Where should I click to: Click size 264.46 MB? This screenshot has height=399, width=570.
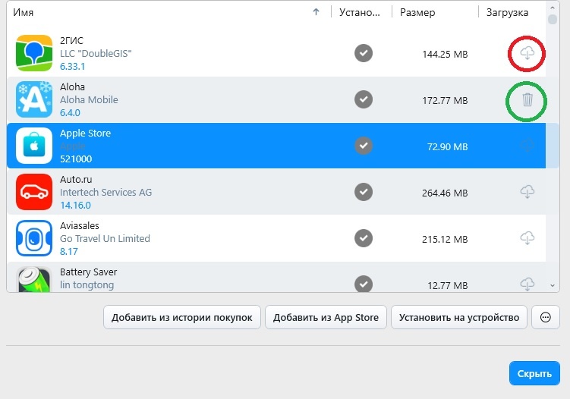tap(445, 193)
